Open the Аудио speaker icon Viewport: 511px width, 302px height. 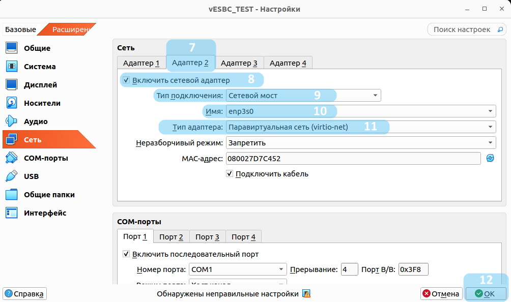[12, 122]
